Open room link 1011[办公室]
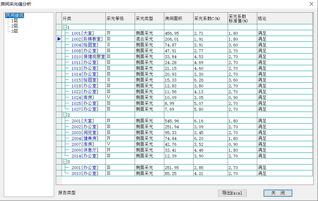 85,63
